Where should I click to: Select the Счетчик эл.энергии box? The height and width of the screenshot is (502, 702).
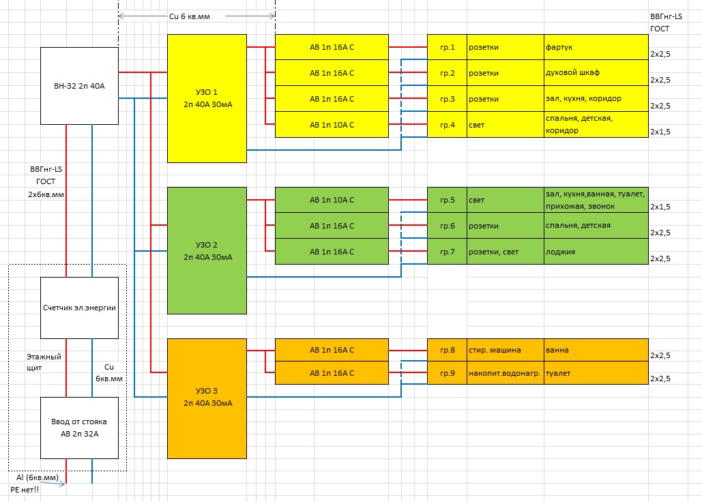pos(79,308)
